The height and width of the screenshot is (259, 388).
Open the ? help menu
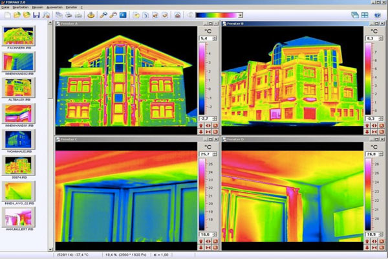pyautogui.click(x=81, y=7)
